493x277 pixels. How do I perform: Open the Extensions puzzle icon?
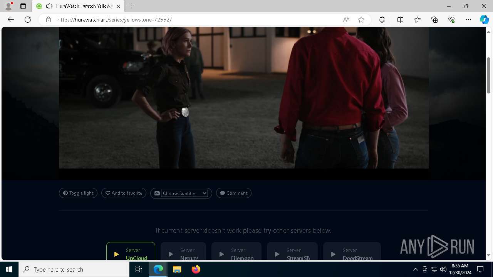click(382, 20)
